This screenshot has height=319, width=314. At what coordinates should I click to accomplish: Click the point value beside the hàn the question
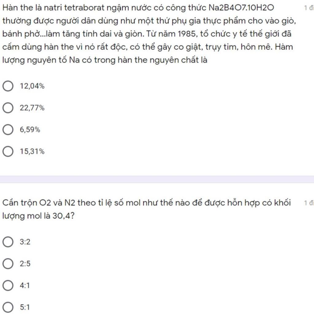(309, 8)
